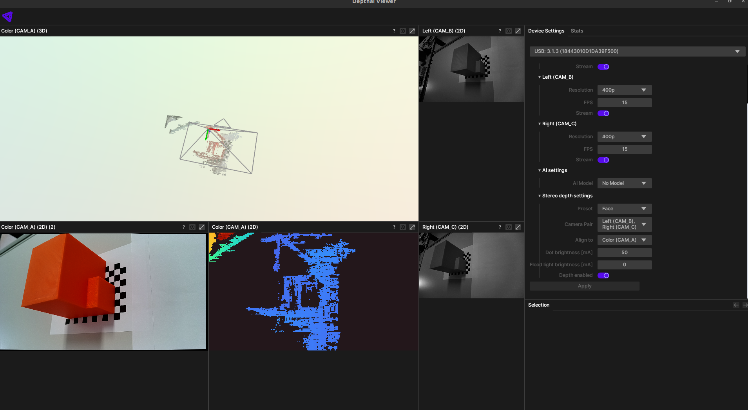Switch to the Stats tab
Image resolution: width=748 pixels, height=410 pixels.
[x=577, y=31]
